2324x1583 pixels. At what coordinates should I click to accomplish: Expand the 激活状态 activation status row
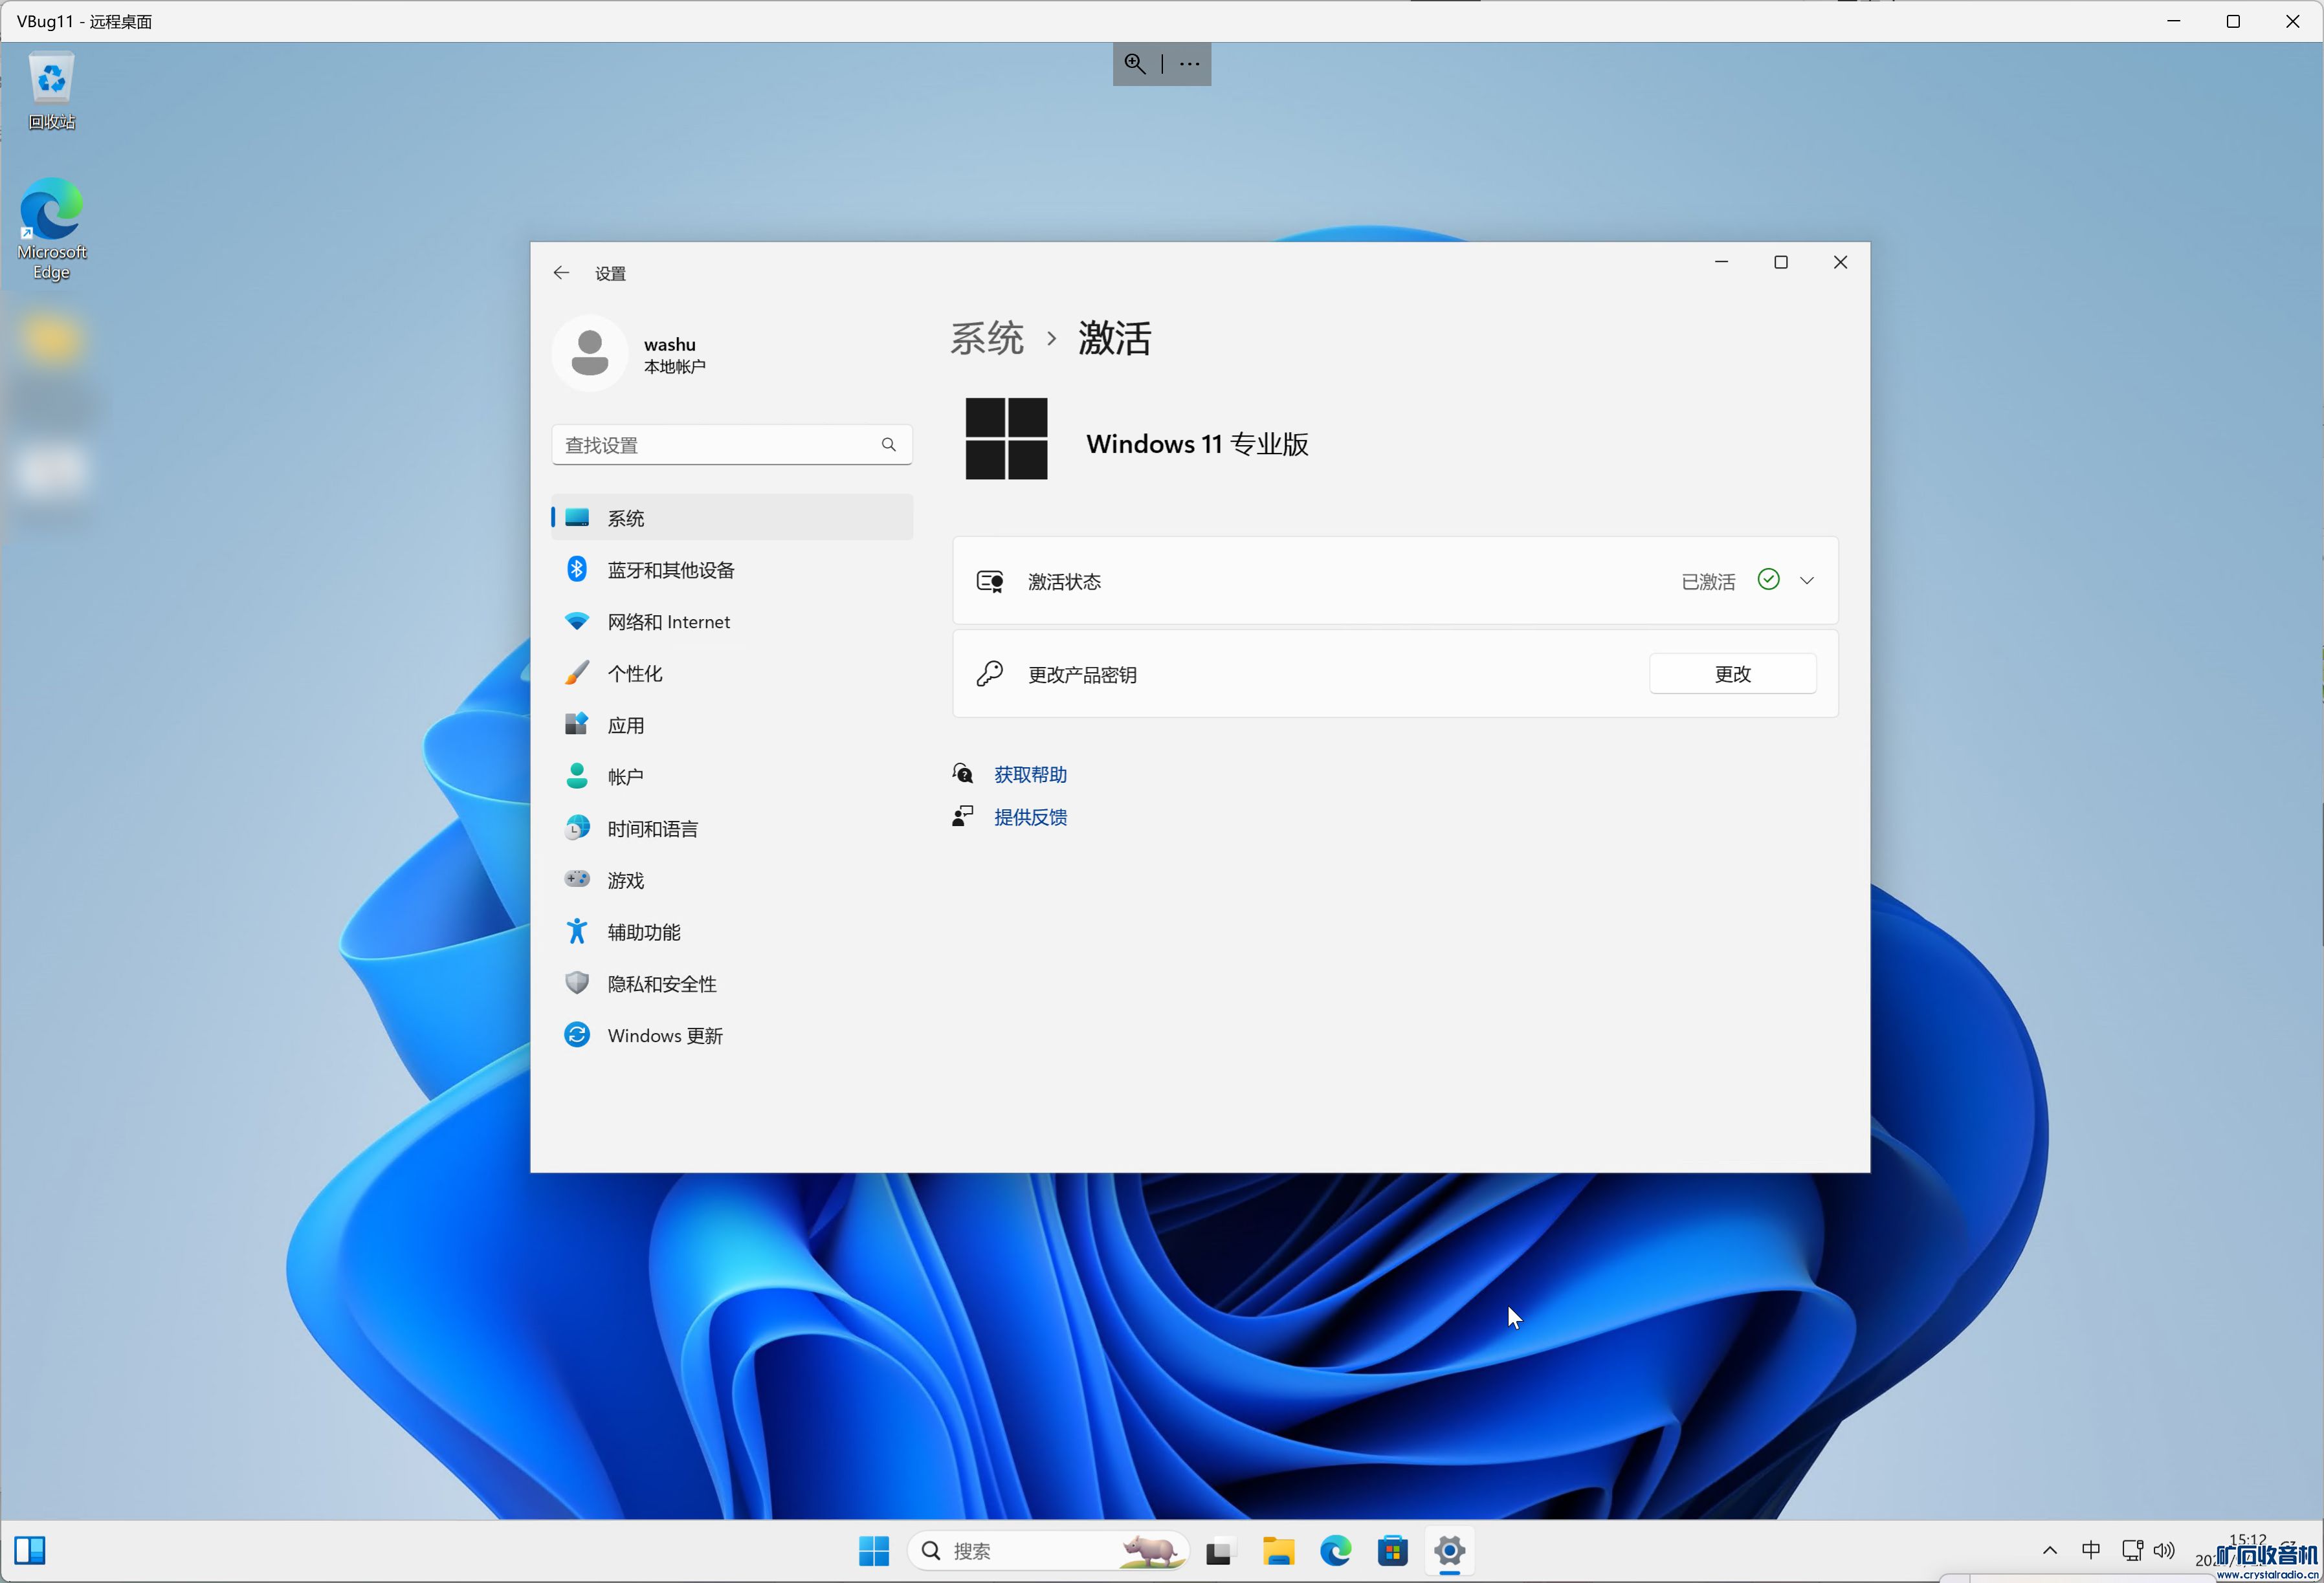pyautogui.click(x=1806, y=581)
